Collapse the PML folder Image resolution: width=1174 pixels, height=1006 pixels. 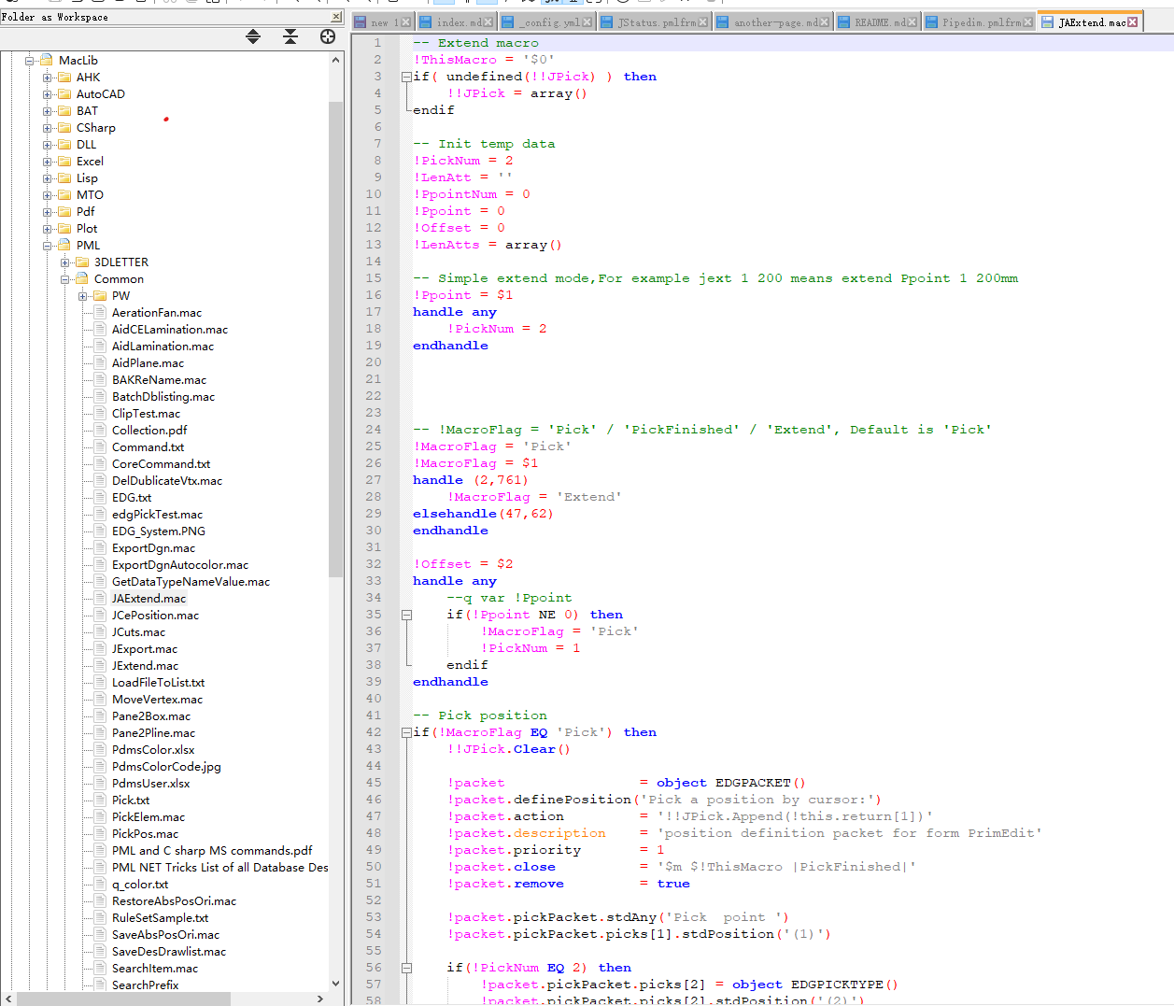48,246
